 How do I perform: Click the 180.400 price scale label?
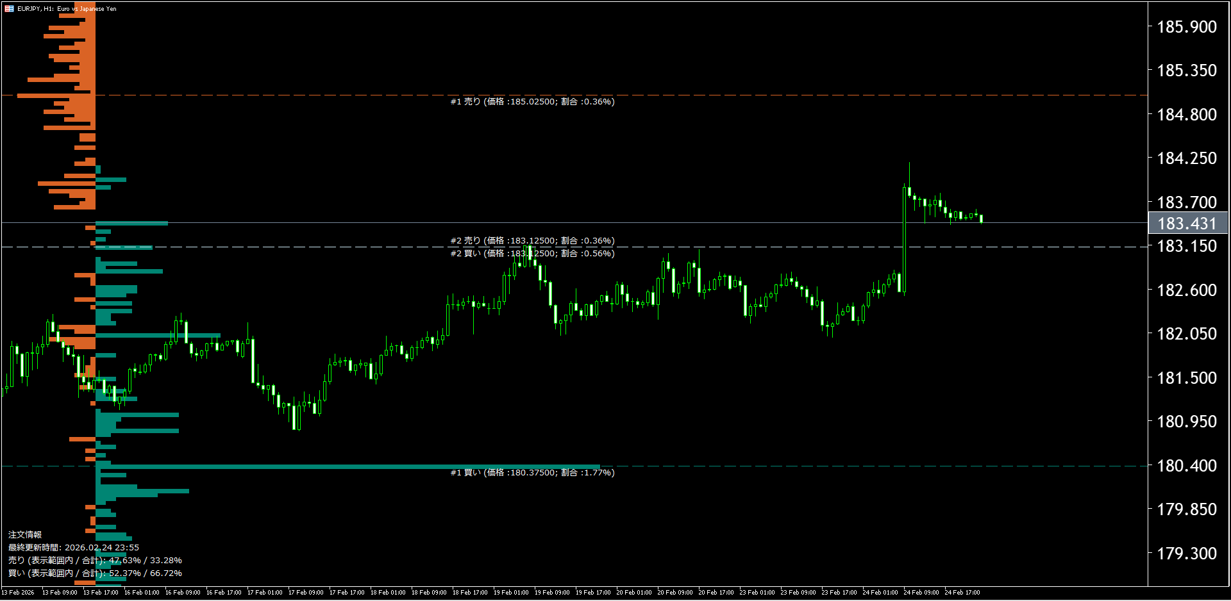(1187, 466)
